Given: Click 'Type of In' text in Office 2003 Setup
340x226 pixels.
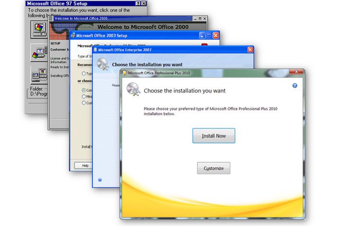Looking at the screenshot, I should tap(85, 56).
